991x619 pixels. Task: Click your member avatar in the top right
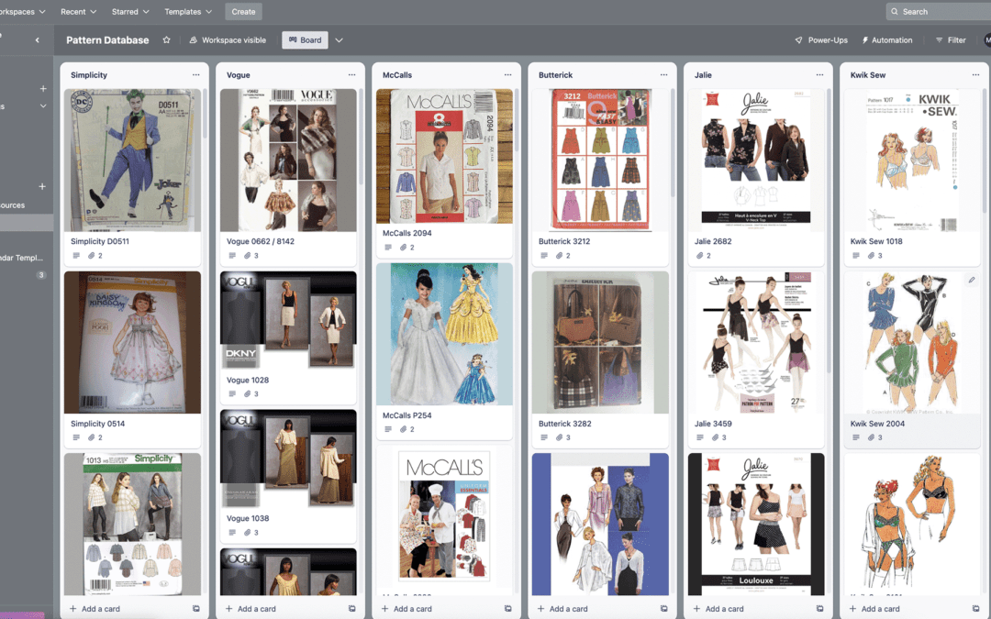(x=987, y=39)
